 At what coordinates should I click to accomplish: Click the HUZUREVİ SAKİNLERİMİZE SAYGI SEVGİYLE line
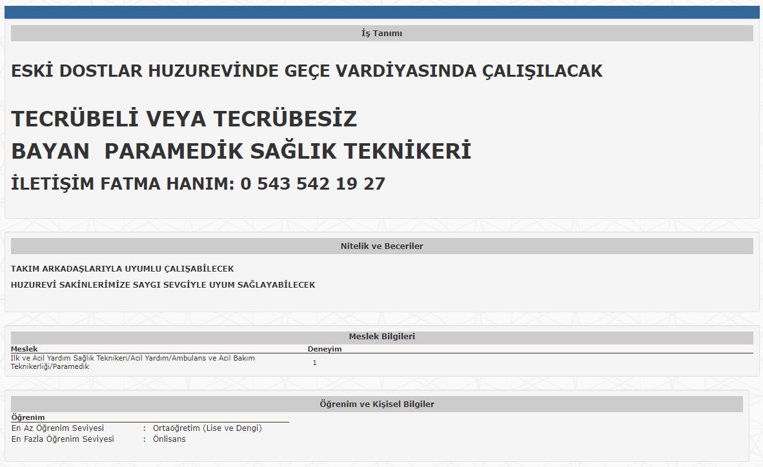pyautogui.click(x=163, y=284)
